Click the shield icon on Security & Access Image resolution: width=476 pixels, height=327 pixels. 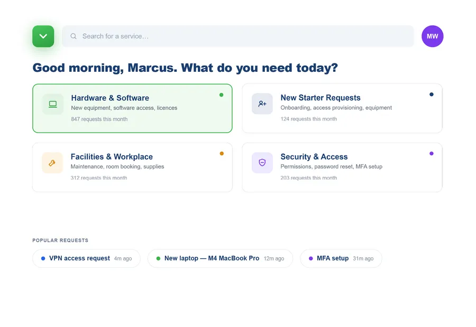pyautogui.click(x=262, y=163)
